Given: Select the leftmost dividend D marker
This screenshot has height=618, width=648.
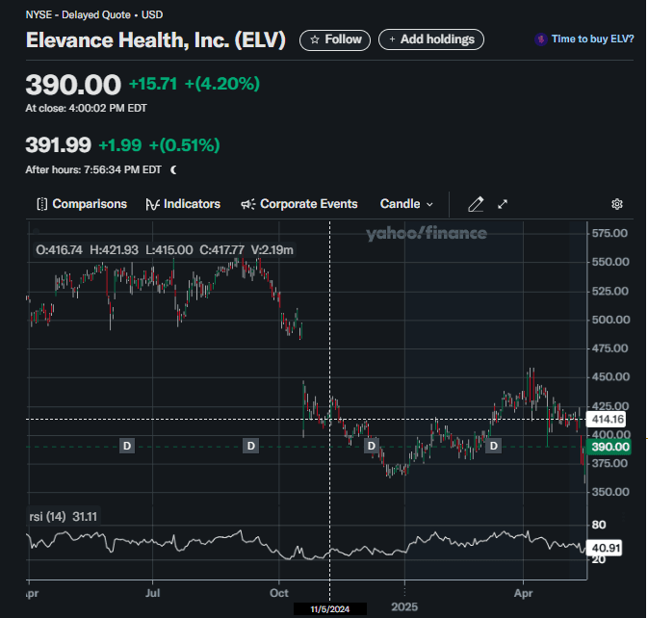Looking at the screenshot, I should (127, 446).
